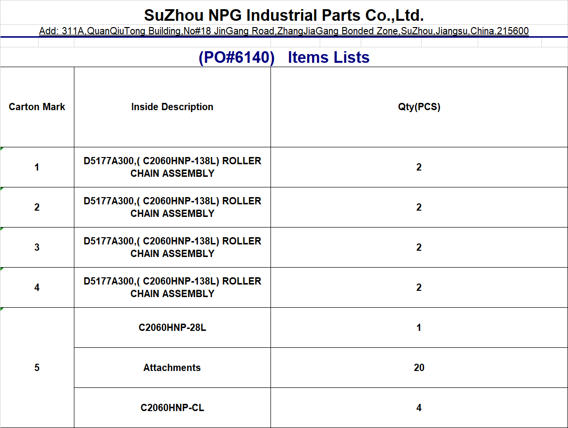Image resolution: width=568 pixels, height=428 pixels.
Task: Select the merged carton mark 5 cell
Action: pos(37,368)
